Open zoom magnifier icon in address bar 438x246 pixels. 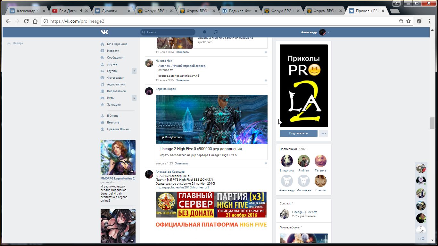(401, 21)
